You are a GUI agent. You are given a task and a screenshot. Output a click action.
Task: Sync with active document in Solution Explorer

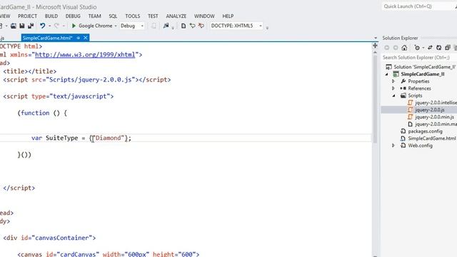pyautogui.click(x=430, y=48)
